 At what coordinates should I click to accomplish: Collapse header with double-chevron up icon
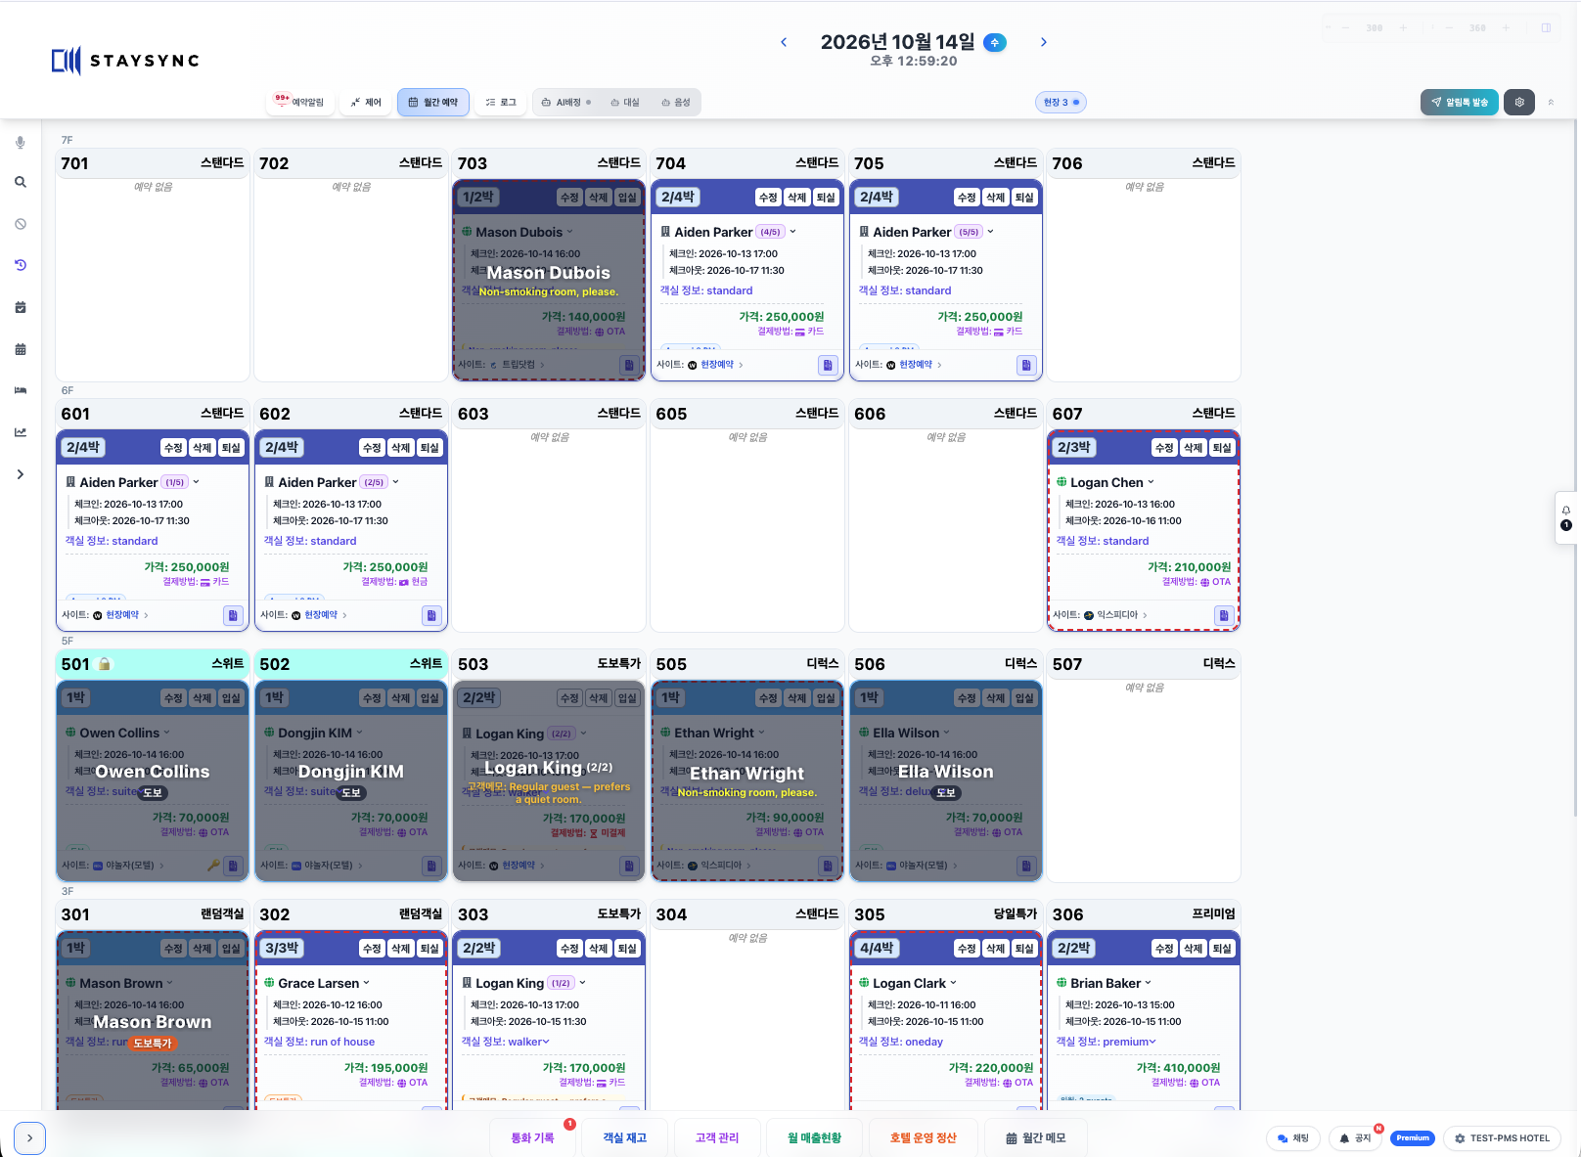click(x=1551, y=102)
